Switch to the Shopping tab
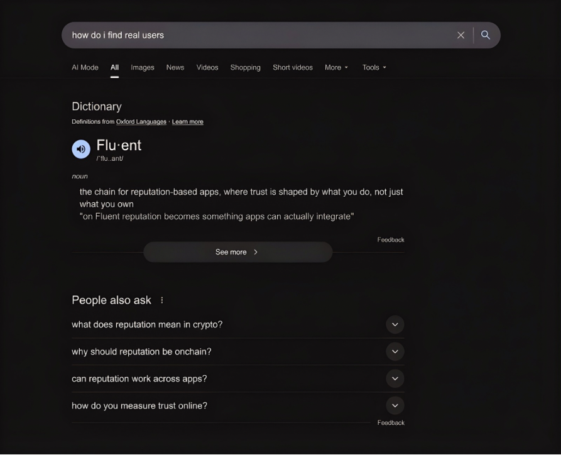 coord(246,67)
